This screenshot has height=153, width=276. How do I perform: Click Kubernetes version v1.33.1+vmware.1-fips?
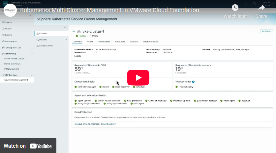pos(106,50)
